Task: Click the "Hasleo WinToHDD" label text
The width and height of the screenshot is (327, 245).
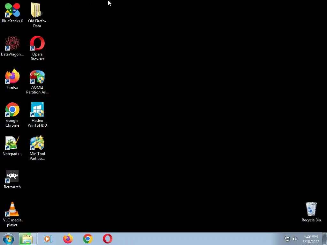Action: pos(37,123)
